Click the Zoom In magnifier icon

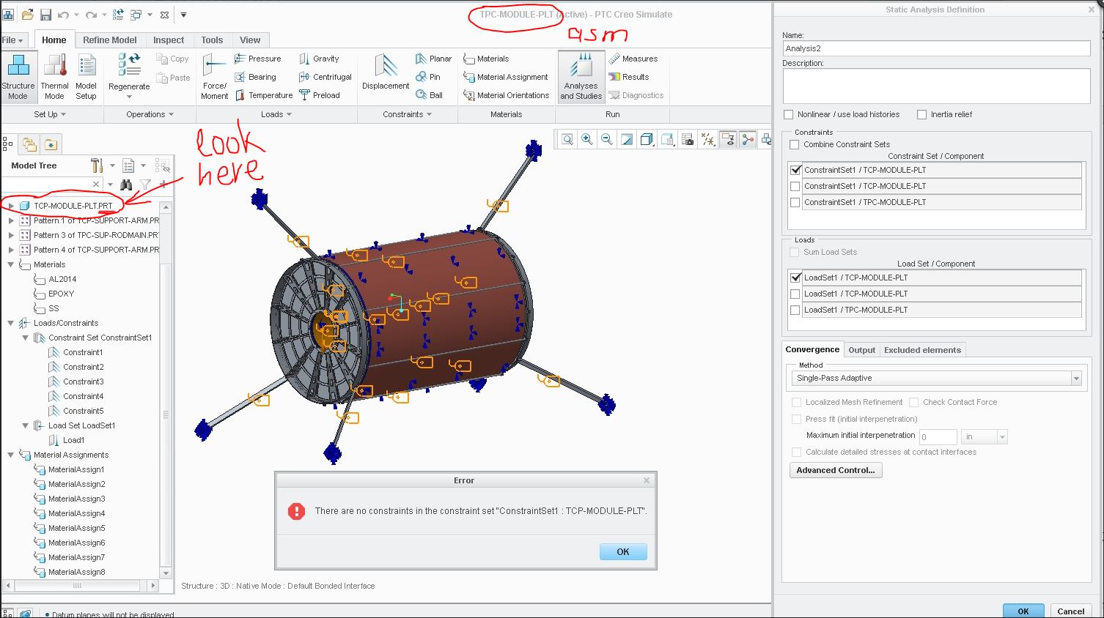click(x=587, y=139)
